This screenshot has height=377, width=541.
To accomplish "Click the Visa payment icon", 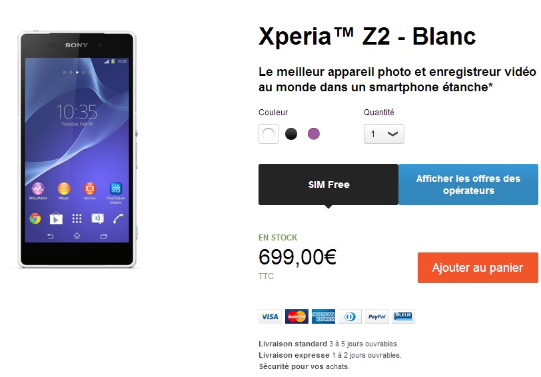I will point(270,316).
